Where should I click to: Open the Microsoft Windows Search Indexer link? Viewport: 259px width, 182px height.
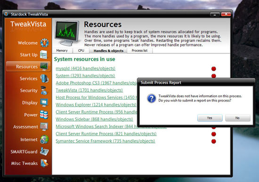coord(97,127)
